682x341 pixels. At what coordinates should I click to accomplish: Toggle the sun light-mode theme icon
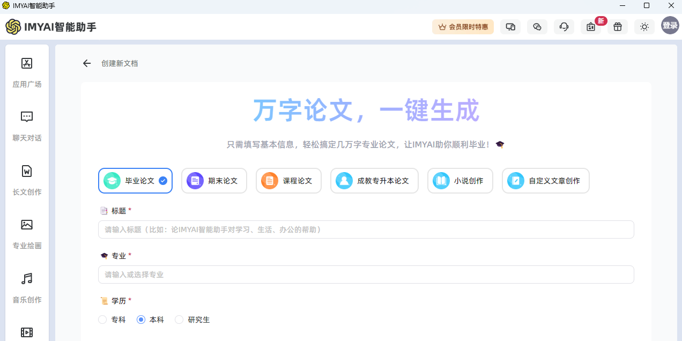(644, 27)
